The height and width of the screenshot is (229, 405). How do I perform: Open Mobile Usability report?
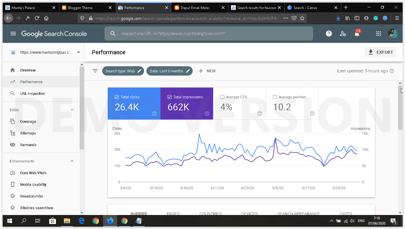click(x=41, y=184)
